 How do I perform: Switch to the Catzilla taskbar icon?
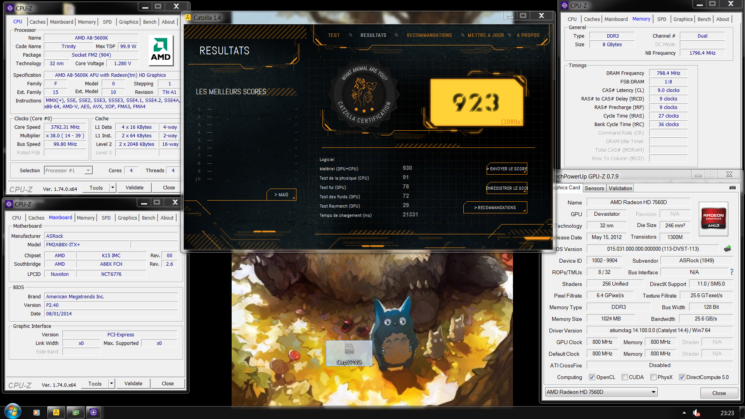click(x=56, y=412)
